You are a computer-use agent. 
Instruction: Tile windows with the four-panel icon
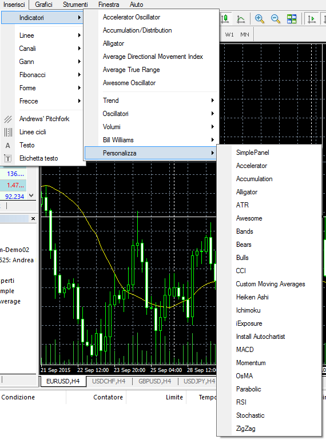pos(292,19)
